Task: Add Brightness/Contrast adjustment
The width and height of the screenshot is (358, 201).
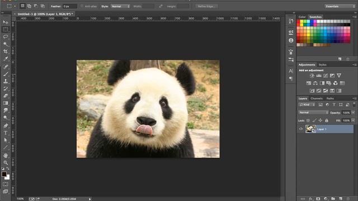Action: point(312,76)
